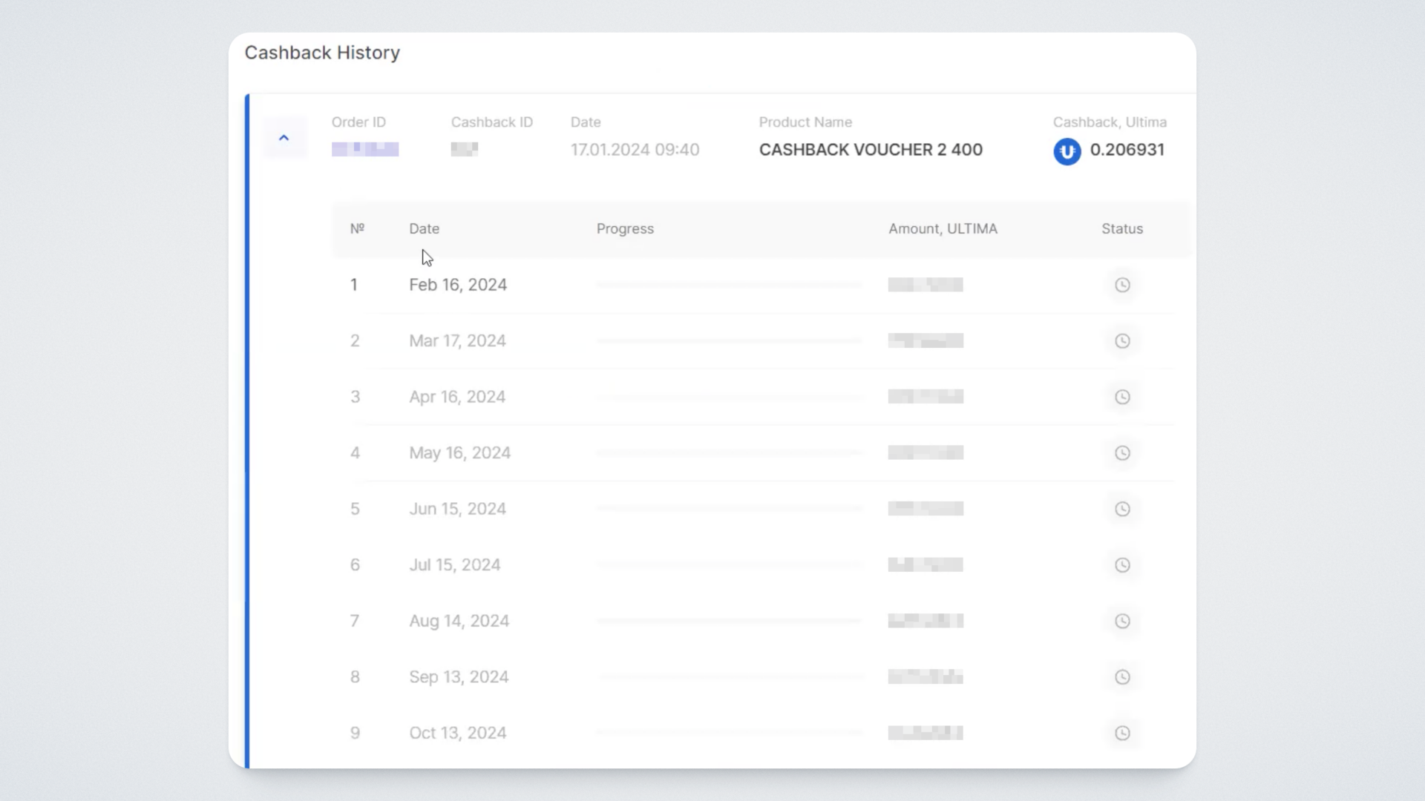This screenshot has height=801, width=1425.
Task: Collapse the cashback order row chevron
Action: tap(284, 138)
